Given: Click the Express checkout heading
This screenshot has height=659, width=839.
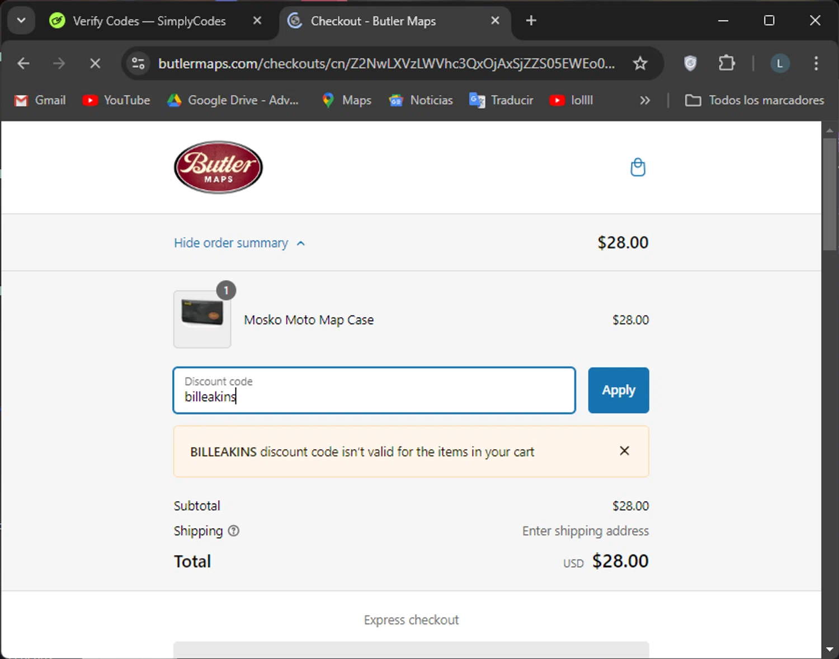Looking at the screenshot, I should [x=411, y=620].
